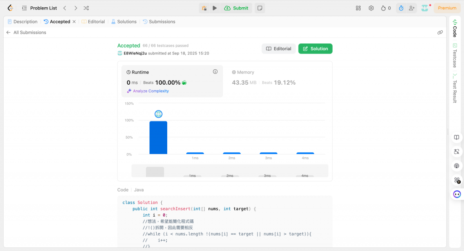The height and width of the screenshot is (251, 464).
Task: Switch to the Submissions tab
Action: click(x=159, y=22)
